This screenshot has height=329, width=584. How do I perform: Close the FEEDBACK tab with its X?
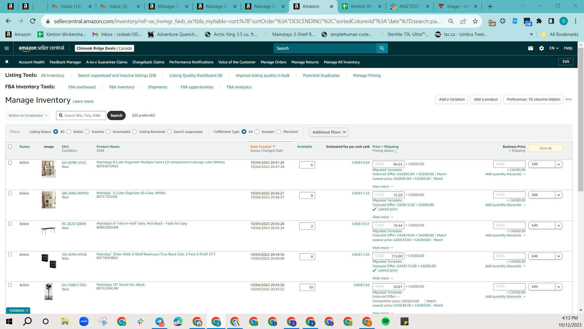tap(27, 310)
